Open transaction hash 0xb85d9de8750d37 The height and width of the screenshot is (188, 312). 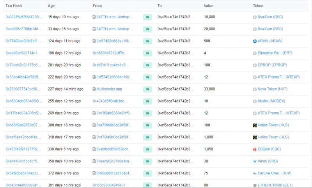[x=23, y=125]
